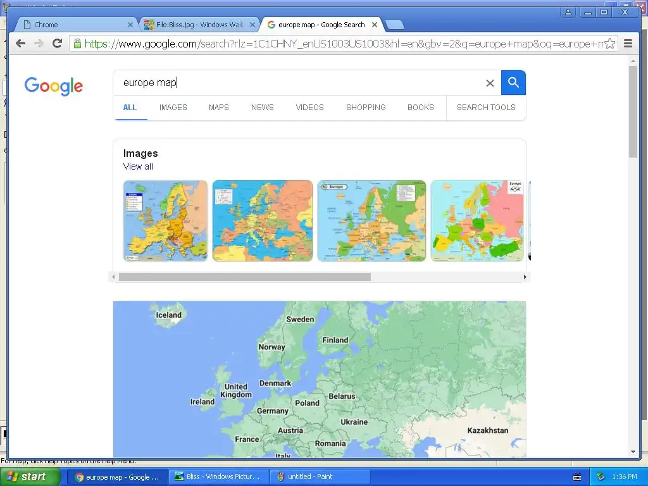Image resolution: width=648 pixels, height=486 pixels.
Task: Open BOOKS results
Action: coord(421,108)
